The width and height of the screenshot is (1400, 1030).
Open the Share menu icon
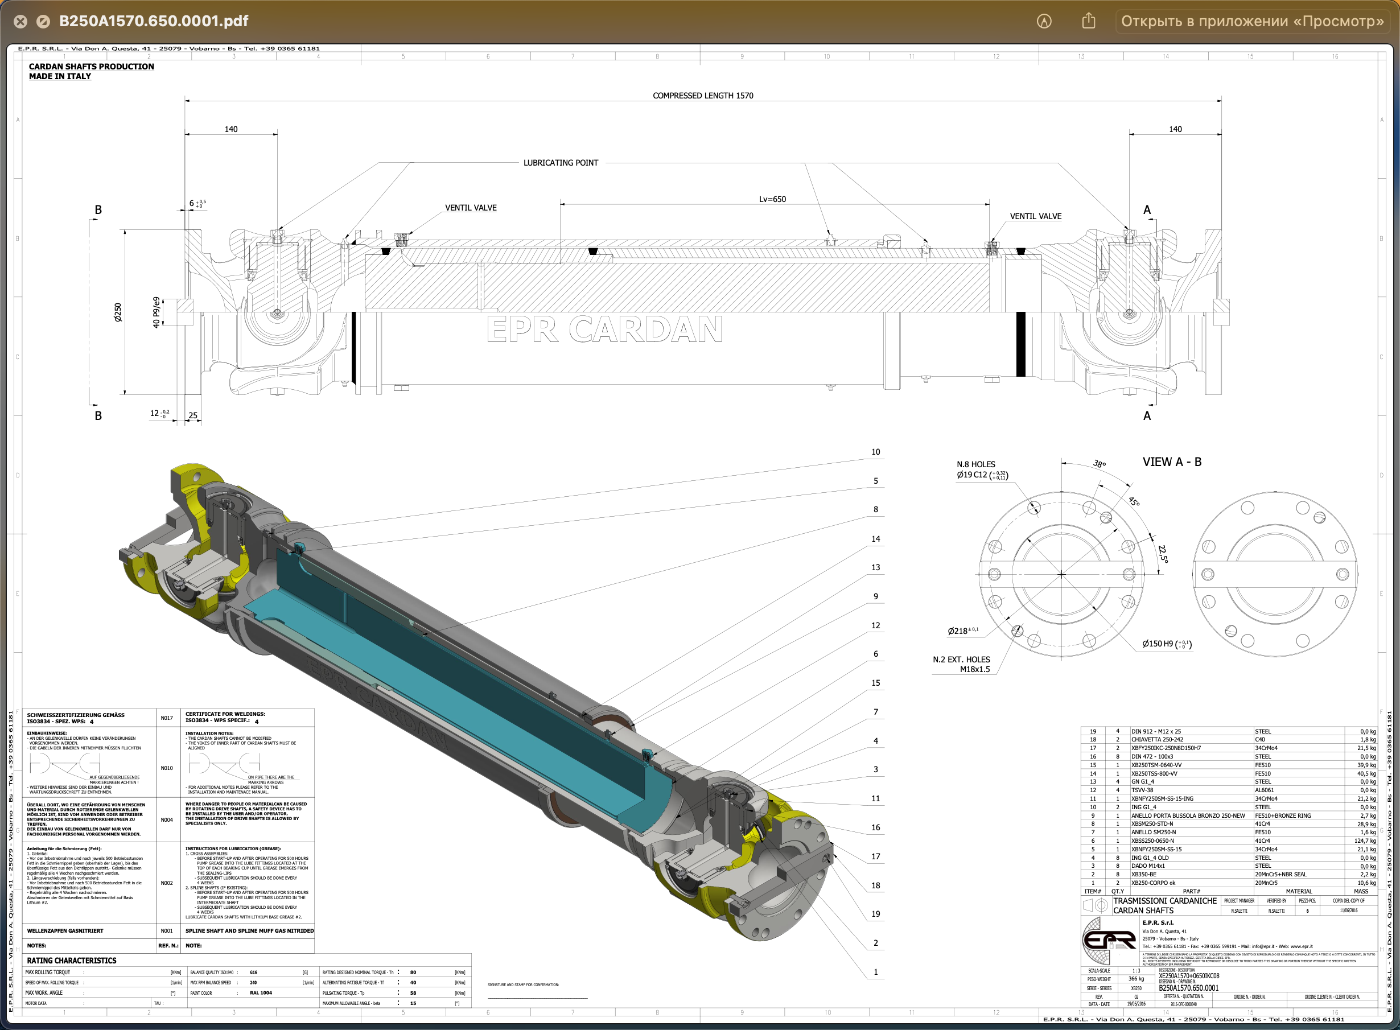tap(1088, 21)
